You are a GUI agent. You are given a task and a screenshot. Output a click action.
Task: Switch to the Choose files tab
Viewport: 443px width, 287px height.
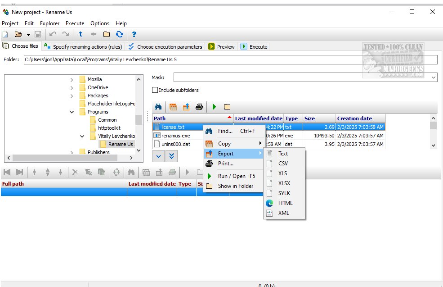point(20,46)
